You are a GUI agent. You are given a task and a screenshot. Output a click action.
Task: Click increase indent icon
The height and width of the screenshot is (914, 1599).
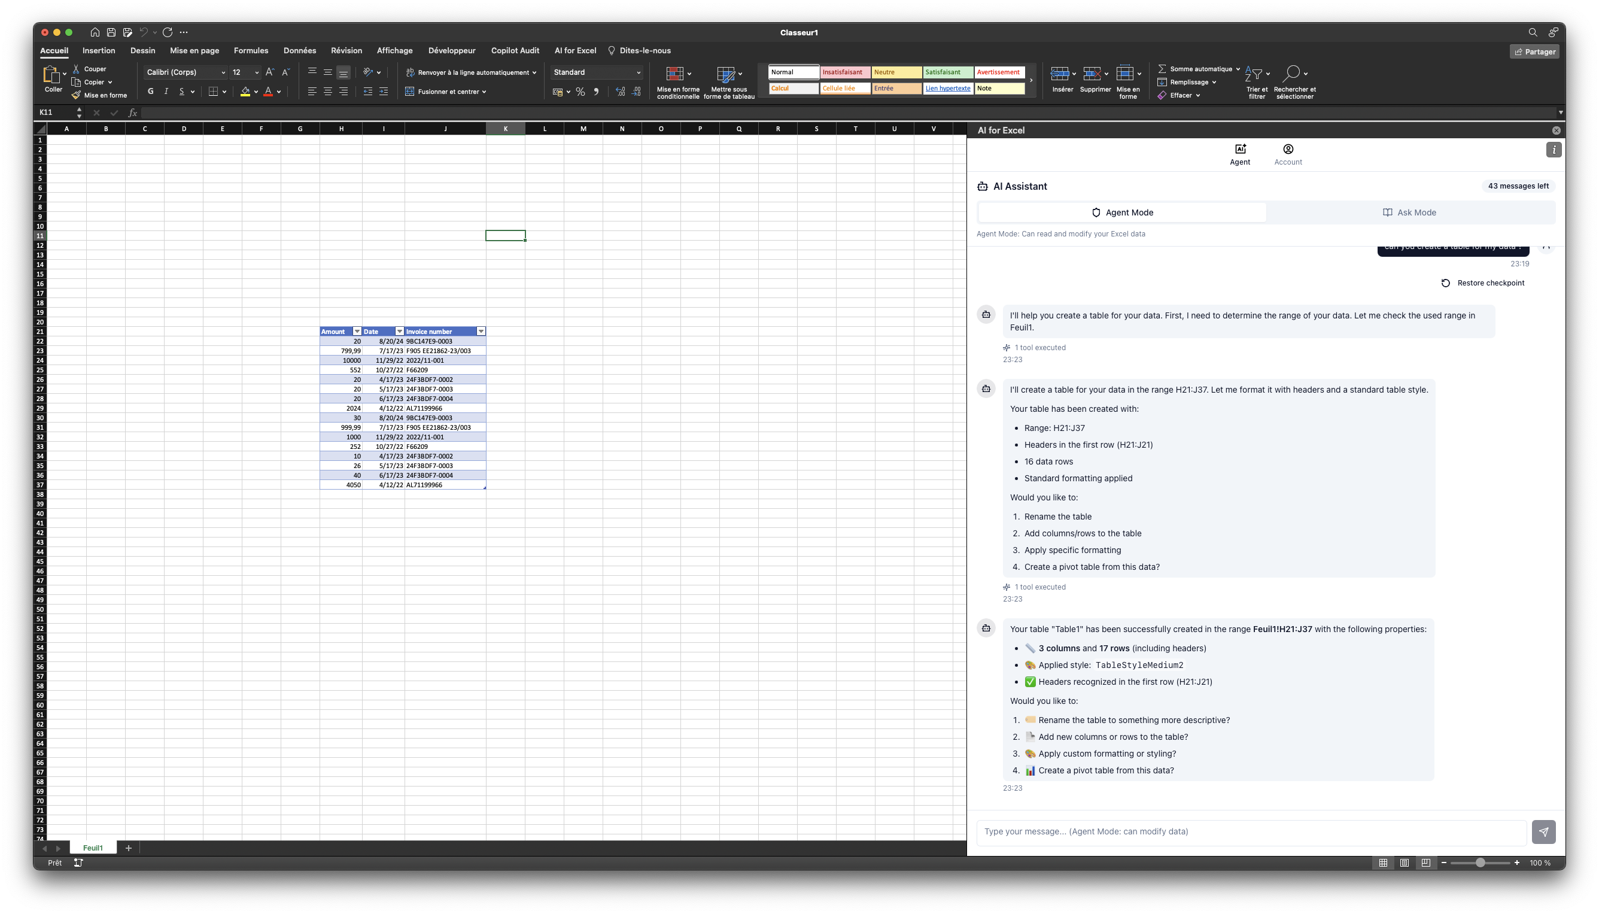tap(384, 92)
